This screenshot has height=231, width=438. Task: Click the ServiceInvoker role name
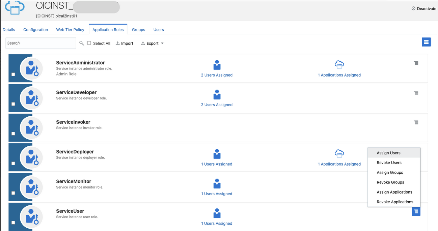coord(73,122)
